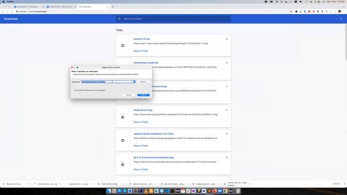Viewport: 347px width, 195px height.
Task: Open VLC from the Dock
Action: [x=146, y=191]
